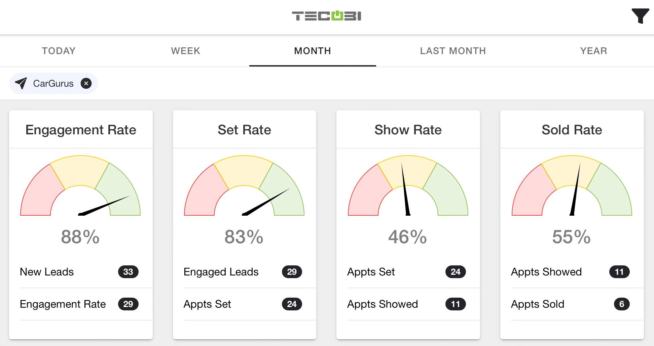Click the 88% engagement value

tap(80, 237)
